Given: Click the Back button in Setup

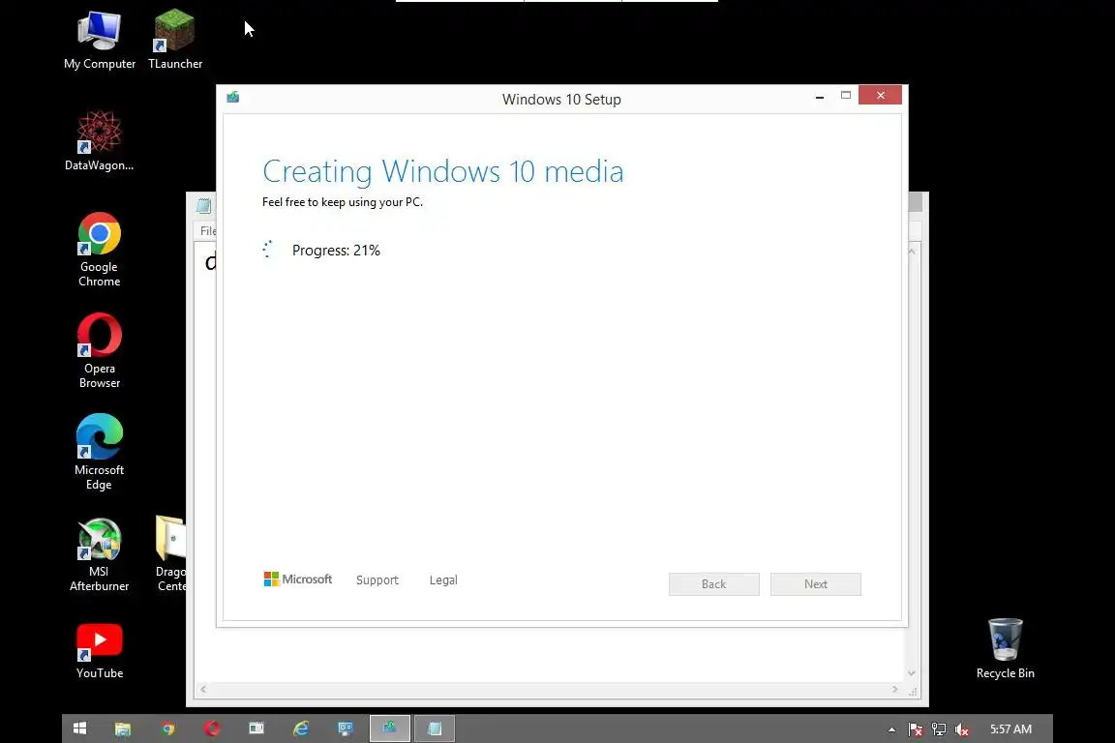Looking at the screenshot, I should pyautogui.click(x=714, y=584).
